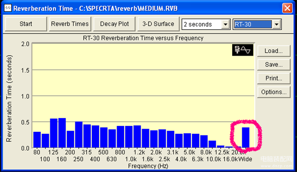The image size is (297, 172).
Task: Click the 'Wide' x-axis label
Action: tap(245, 159)
